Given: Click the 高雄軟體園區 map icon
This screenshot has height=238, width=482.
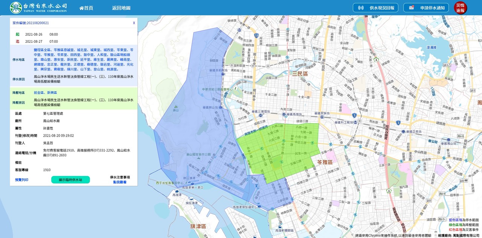Looking at the screenshot, I should [x=279, y=227].
